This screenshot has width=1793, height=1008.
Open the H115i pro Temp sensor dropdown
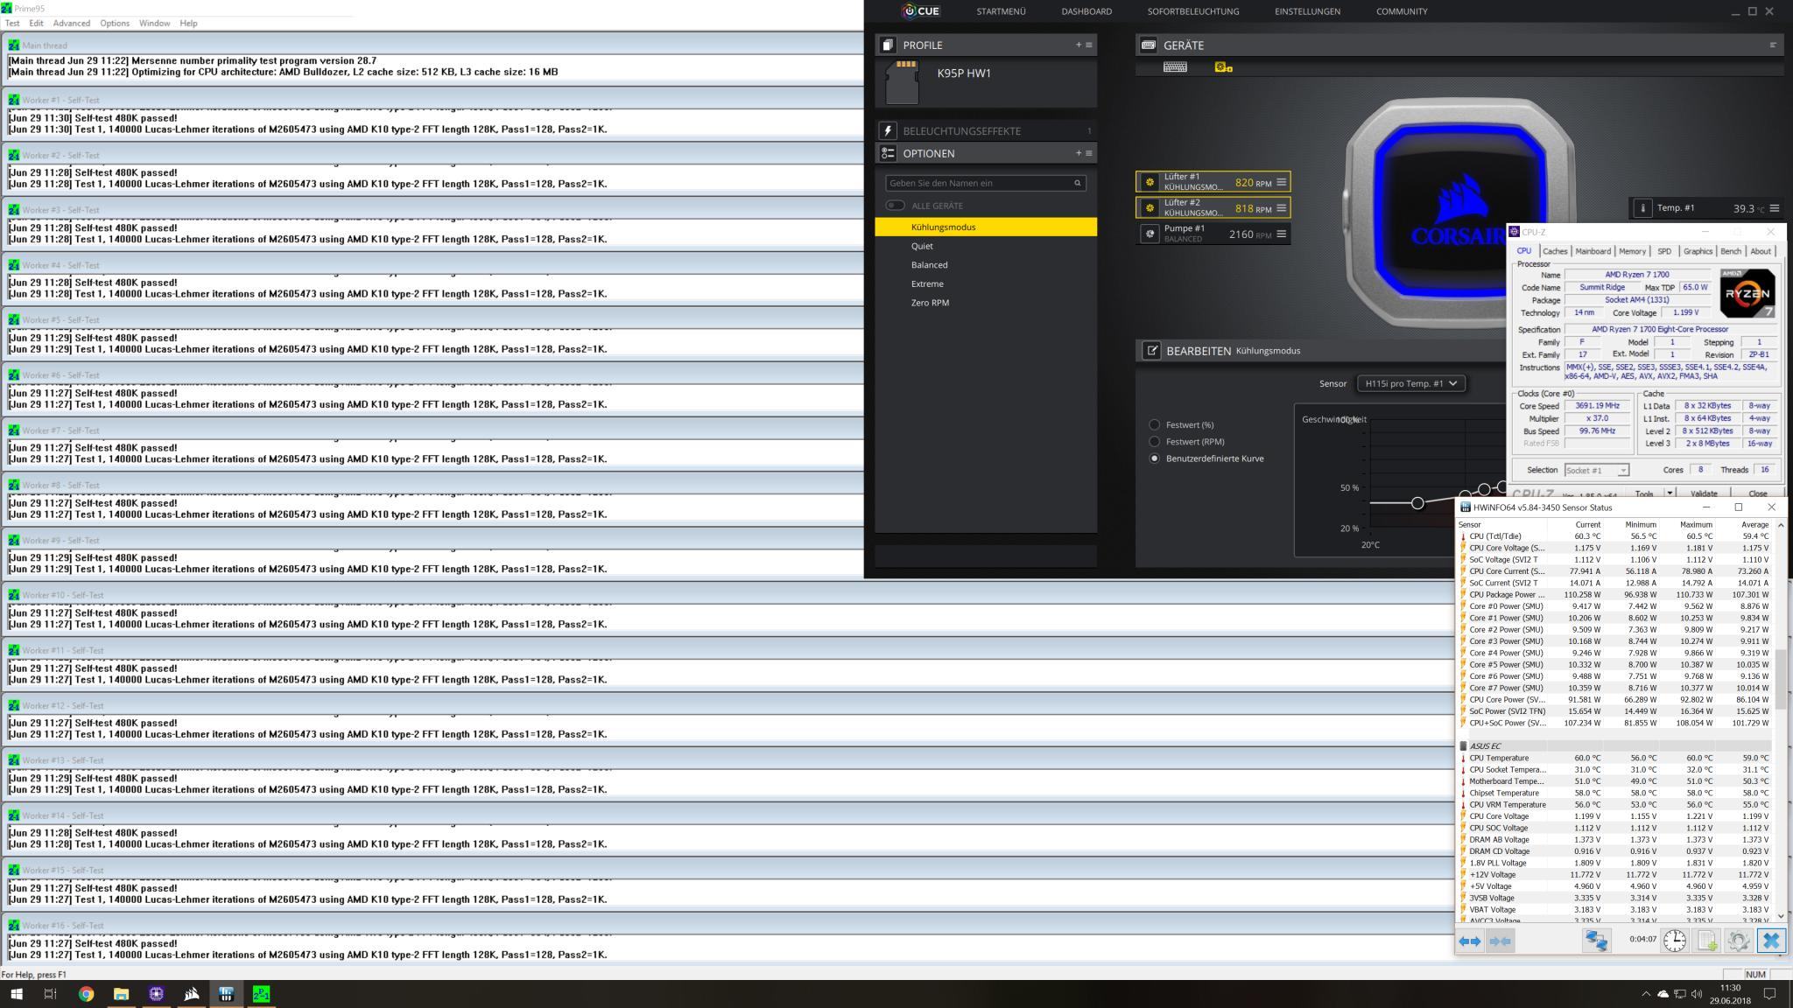[1410, 383]
